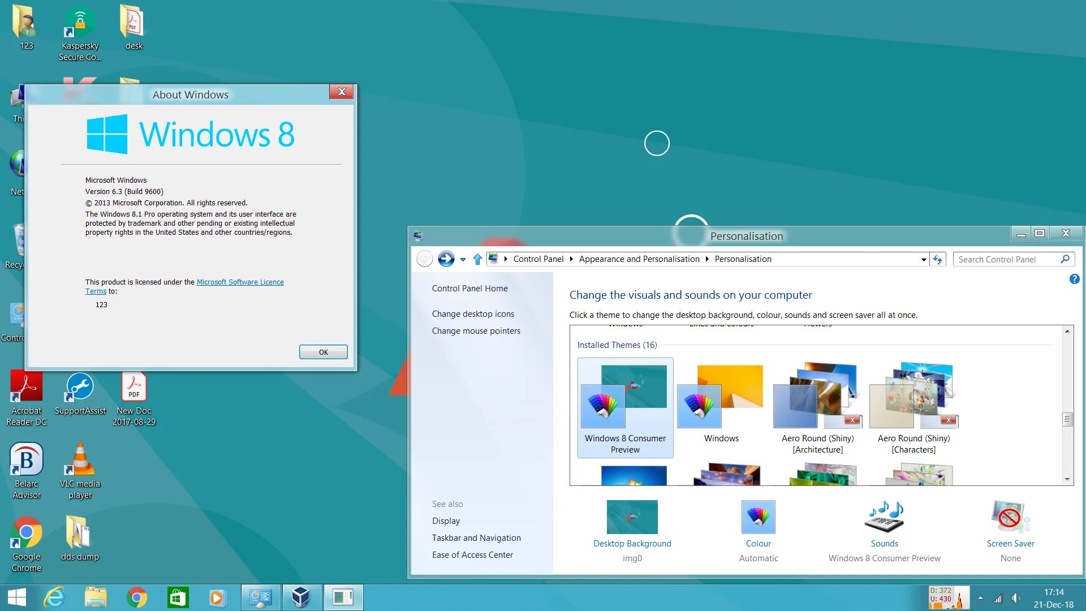
Task: Open the Sounds settings icon
Action: [x=884, y=517]
